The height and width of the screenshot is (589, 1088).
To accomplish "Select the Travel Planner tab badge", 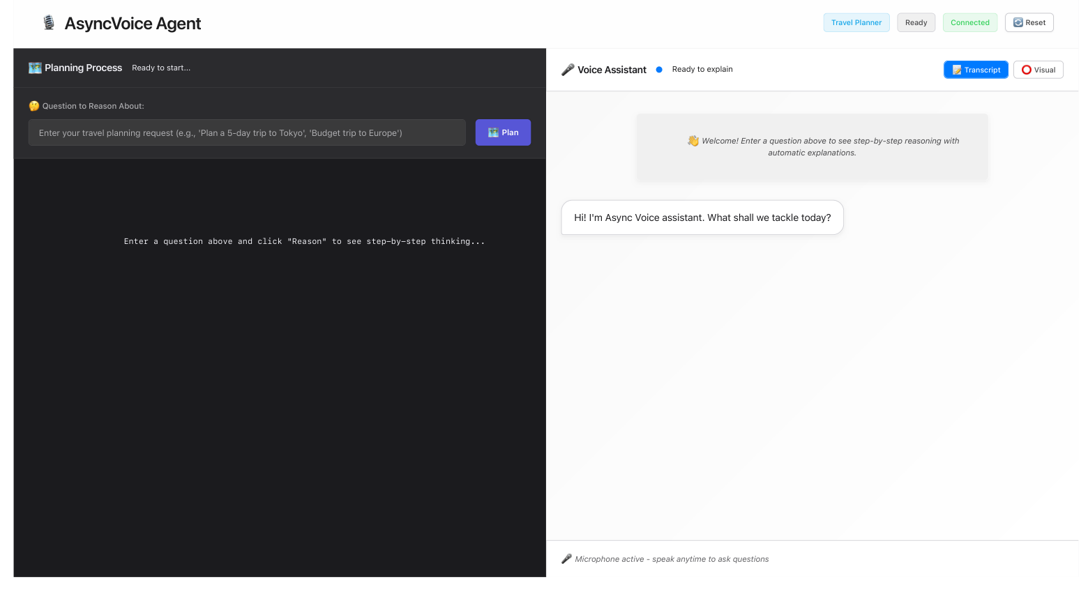I will 856,22.
